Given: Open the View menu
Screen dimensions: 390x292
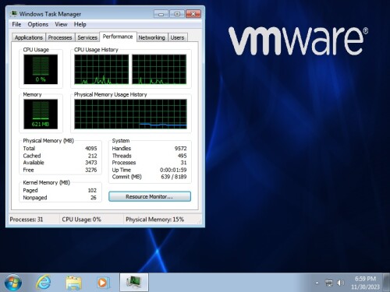Looking at the screenshot, I should [x=61, y=24].
